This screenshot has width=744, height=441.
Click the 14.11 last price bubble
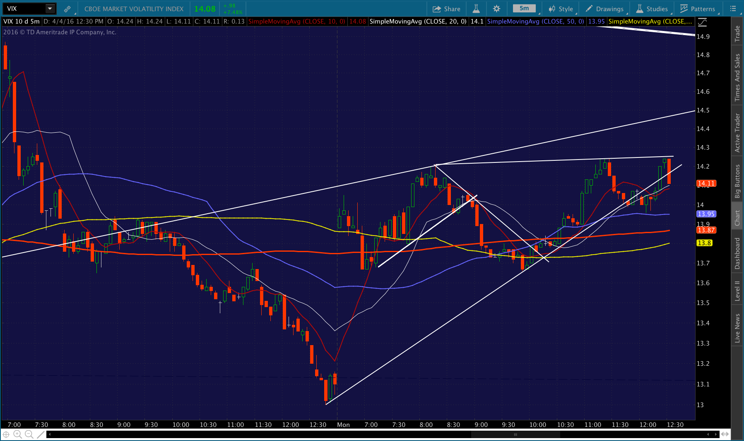(706, 184)
